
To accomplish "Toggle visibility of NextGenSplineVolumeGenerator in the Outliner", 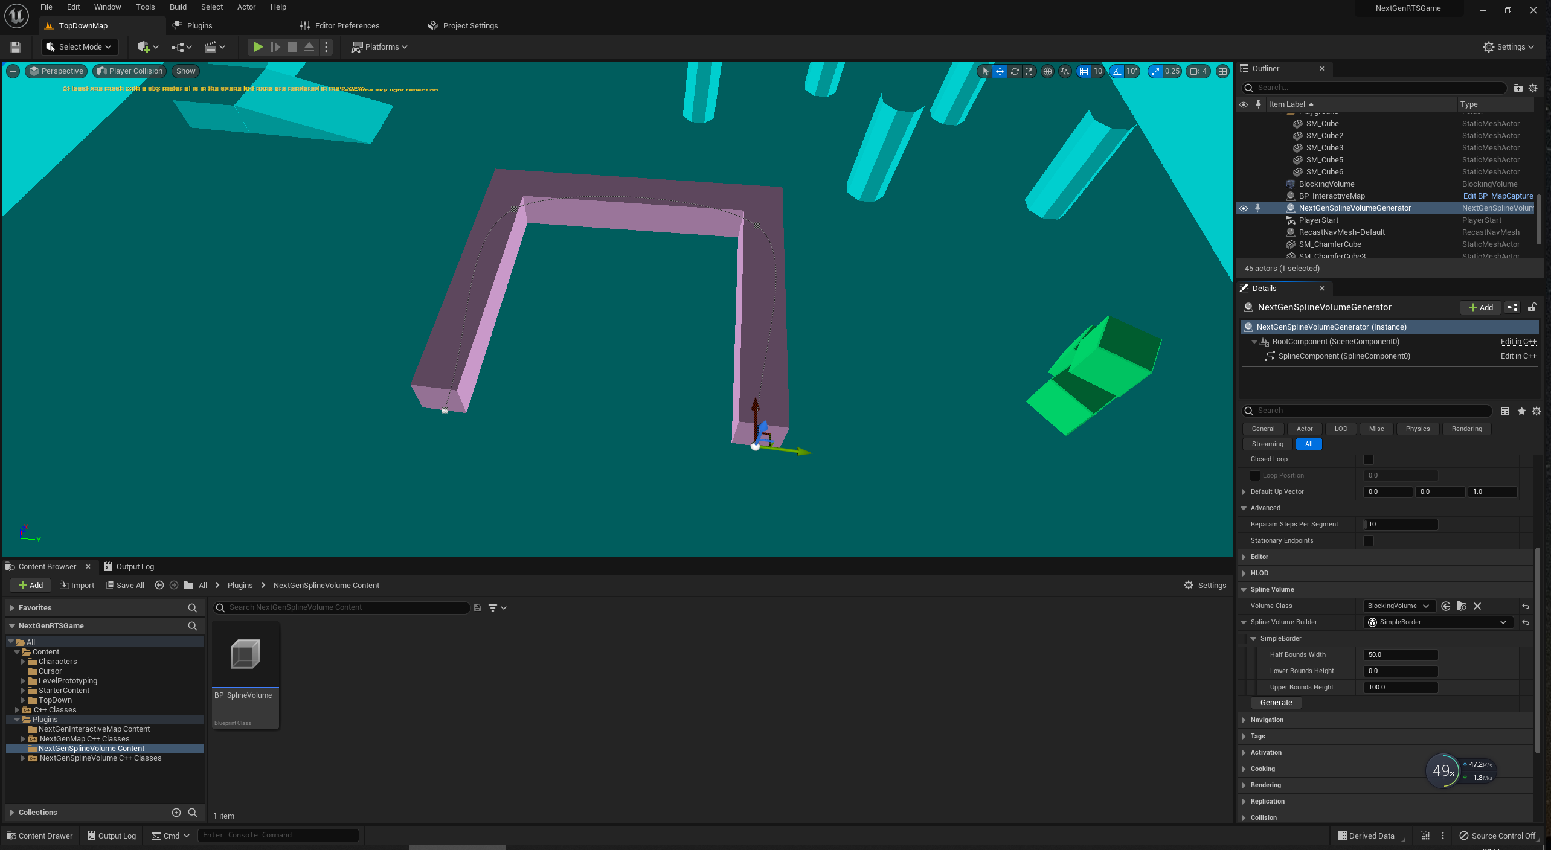I will [x=1243, y=208].
